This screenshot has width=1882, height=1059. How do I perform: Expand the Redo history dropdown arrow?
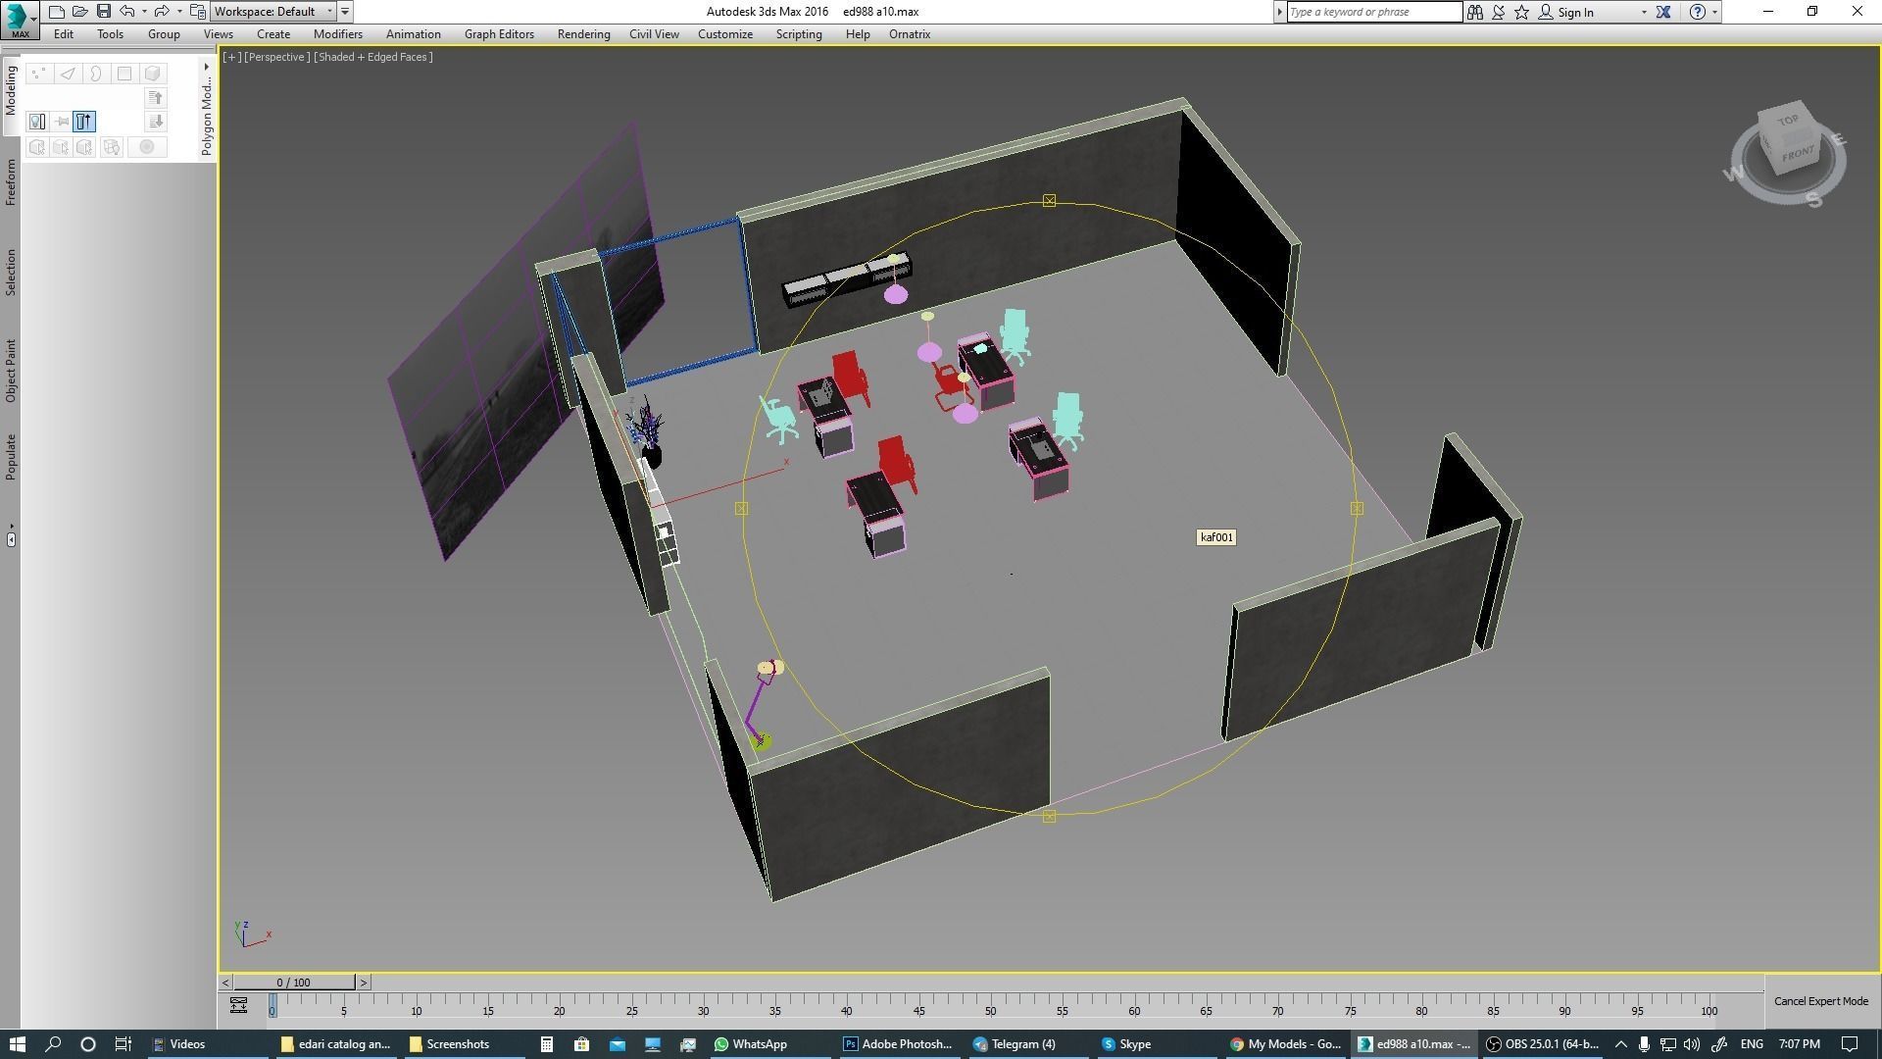pos(179,12)
